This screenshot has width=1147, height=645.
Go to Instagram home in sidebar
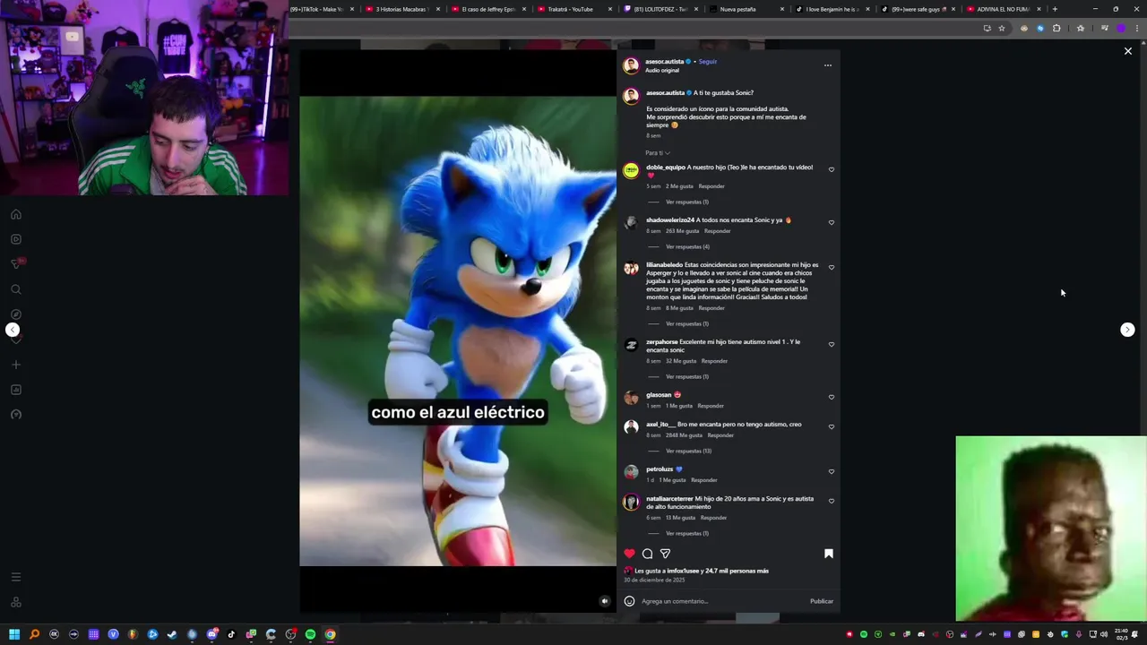click(15, 214)
